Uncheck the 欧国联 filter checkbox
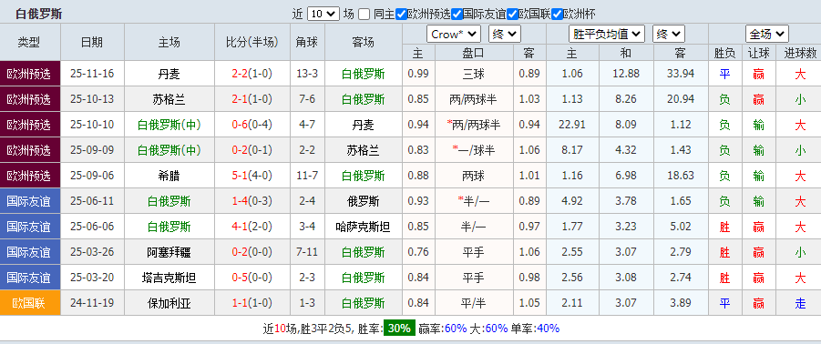This screenshot has width=821, height=344. 512,15
